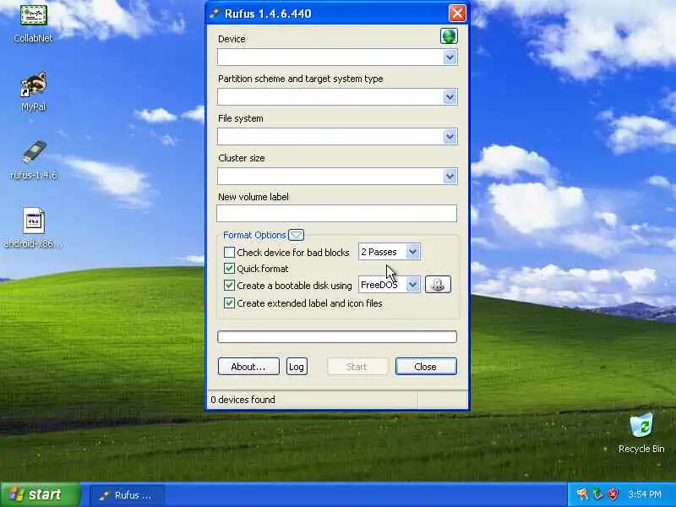Click the greyed-out Start button in Rufus
This screenshot has height=507, width=676.
coord(357,367)
